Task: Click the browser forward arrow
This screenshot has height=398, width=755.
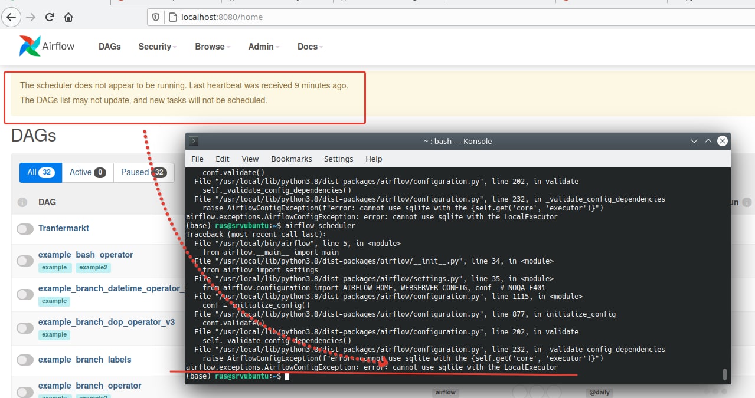Action: pos(30,17)
